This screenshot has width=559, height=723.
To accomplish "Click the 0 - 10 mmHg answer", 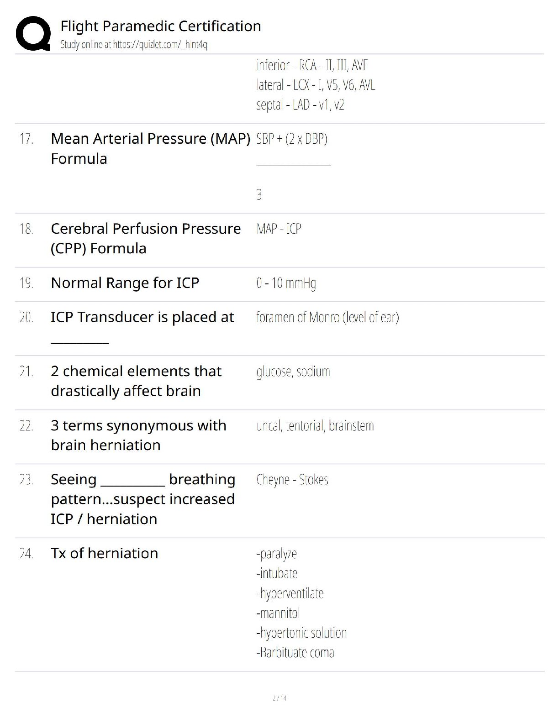I will click(286, 283).
